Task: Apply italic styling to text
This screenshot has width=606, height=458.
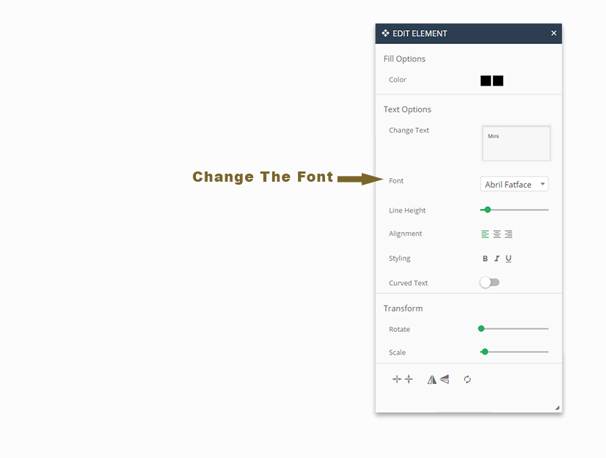Action: pyautogui.click(x=497, y=259)
